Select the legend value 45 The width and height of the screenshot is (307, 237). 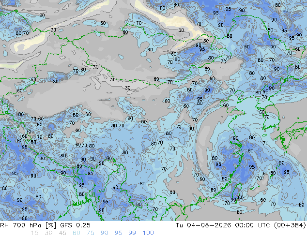tap(62, 233)
